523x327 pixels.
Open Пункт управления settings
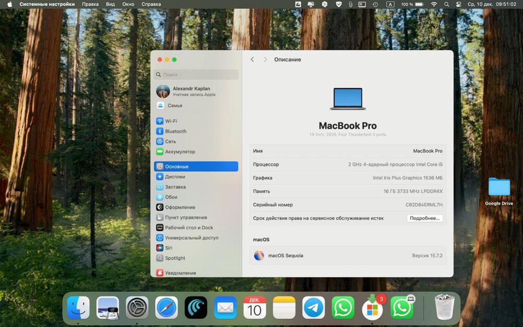[196, 218]
